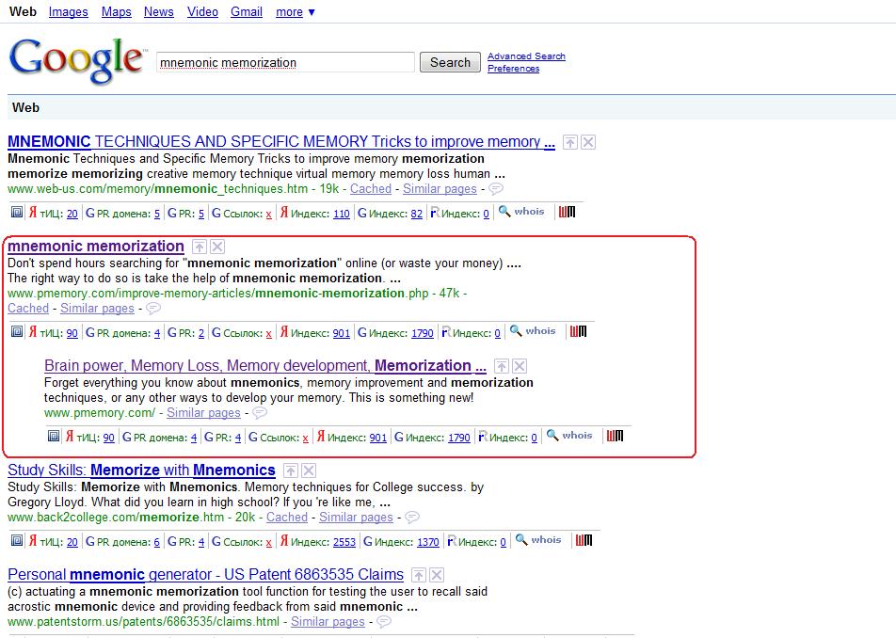Viewport: 896px width, 638px height.
Task: Open Similar pages for patentstorm.us result
Action: 328,622
